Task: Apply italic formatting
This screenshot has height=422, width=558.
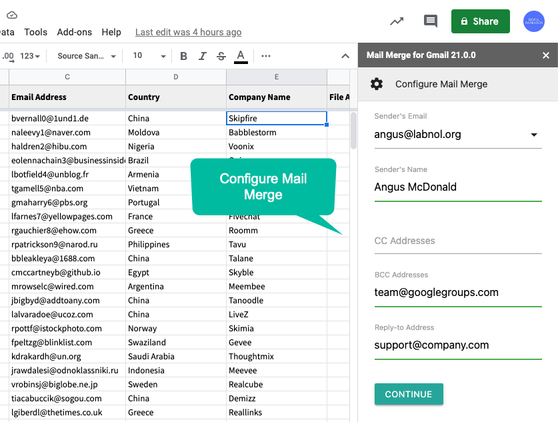Action: pyautogui.click(x=202, y=57)
